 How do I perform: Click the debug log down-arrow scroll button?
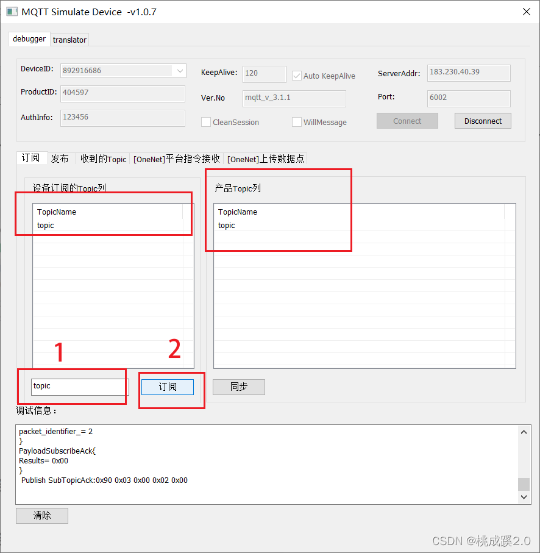[524, 497]
